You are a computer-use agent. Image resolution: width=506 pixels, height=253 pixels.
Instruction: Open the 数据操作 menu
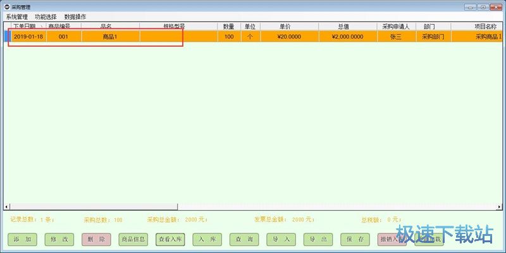tap(75, 17)
